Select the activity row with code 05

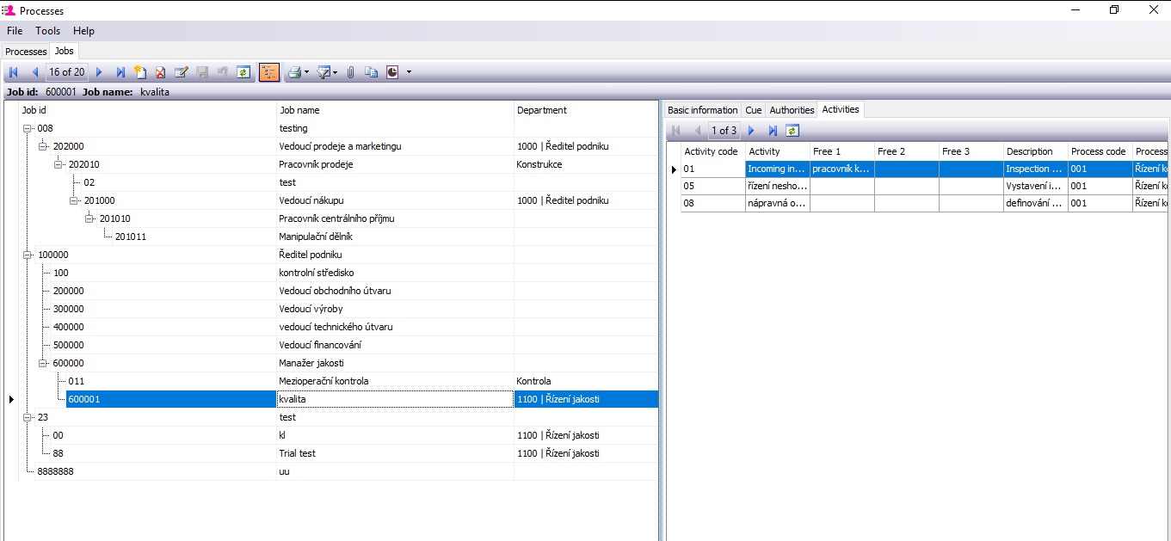click(925, 186)
